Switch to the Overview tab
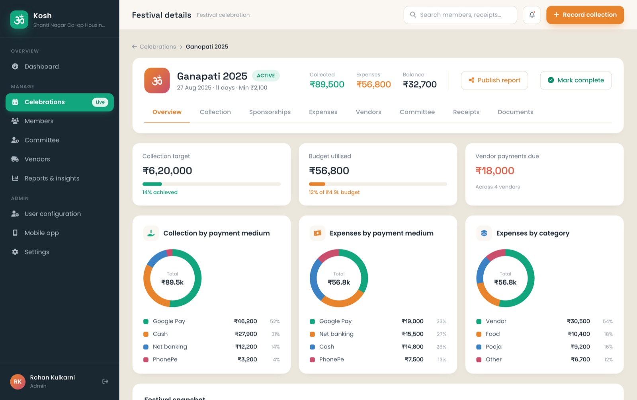Image resolution: width=637 pixels, height=400 pixels. click(167, 112)
